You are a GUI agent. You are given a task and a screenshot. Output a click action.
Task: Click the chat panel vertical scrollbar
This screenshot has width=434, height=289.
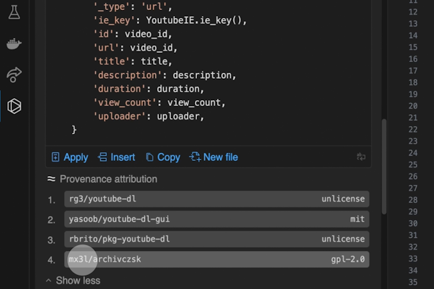pyautogui.click(x=383, y=167)
